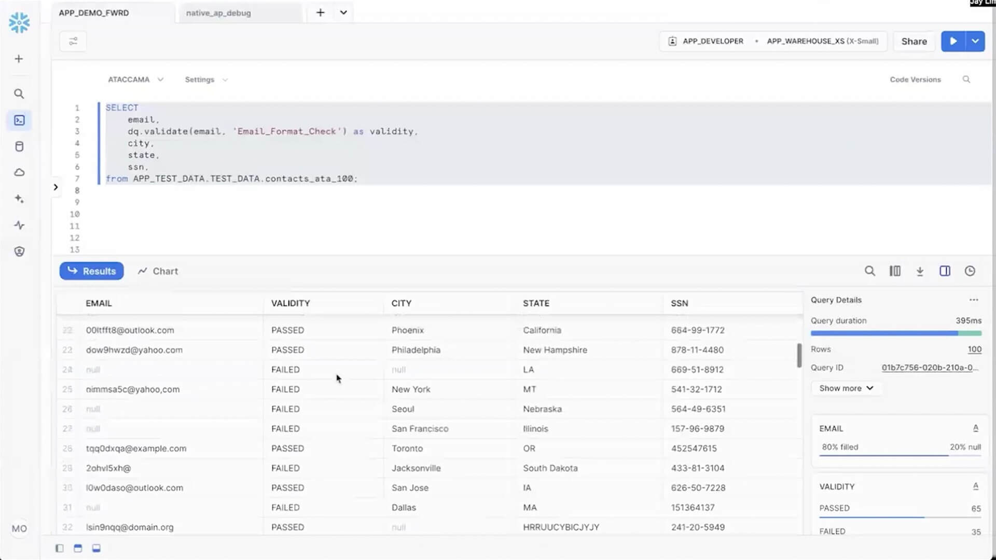Viewport: 996px width, 560px height.
Task: Open the Settings dropdown
Action: coord(206,79)
